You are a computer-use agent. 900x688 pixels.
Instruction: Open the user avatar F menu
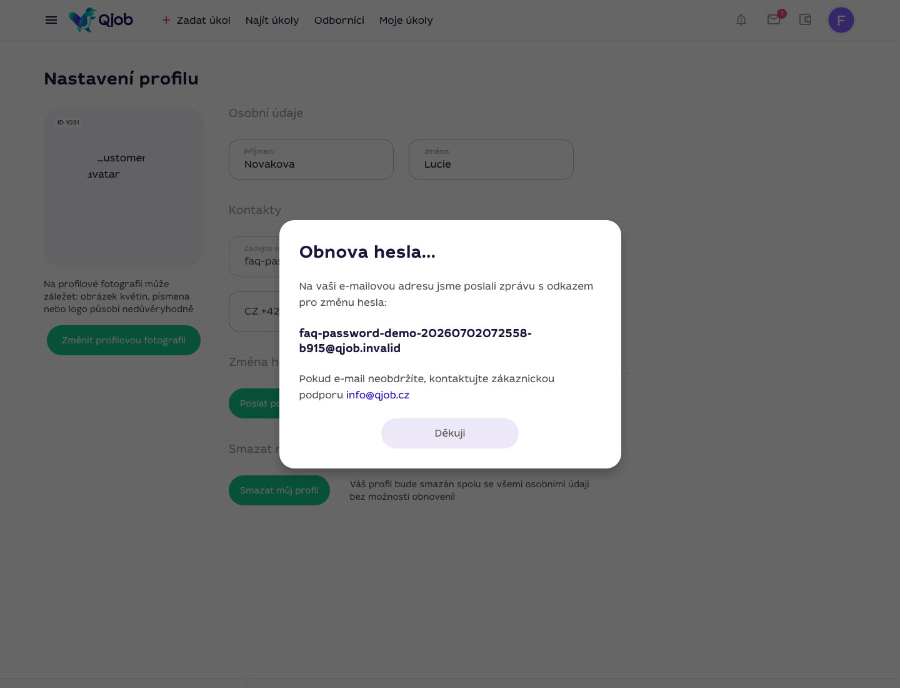click(x=841, y=20)
